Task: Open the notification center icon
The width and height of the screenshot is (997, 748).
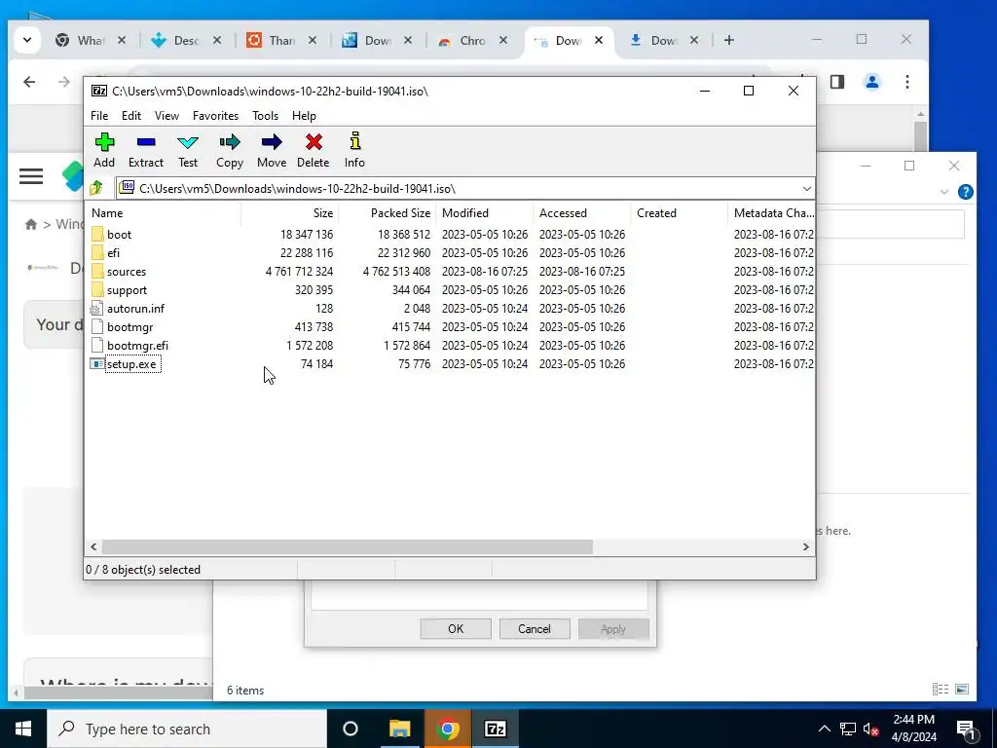Action: [x=966, y=729]
